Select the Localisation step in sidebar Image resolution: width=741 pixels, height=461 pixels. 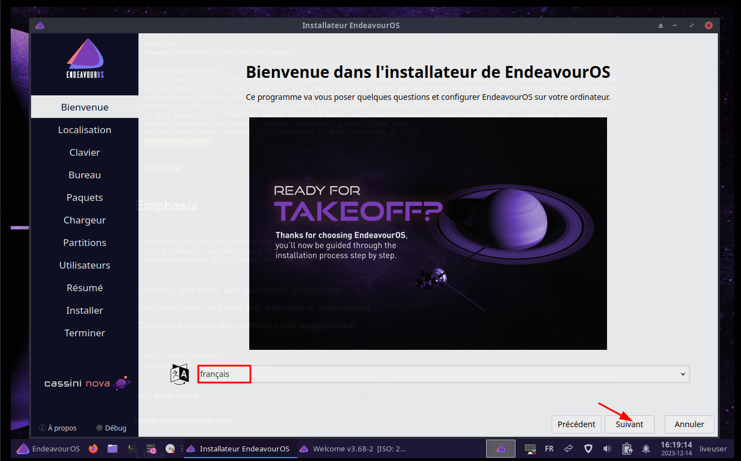[85, 130]
